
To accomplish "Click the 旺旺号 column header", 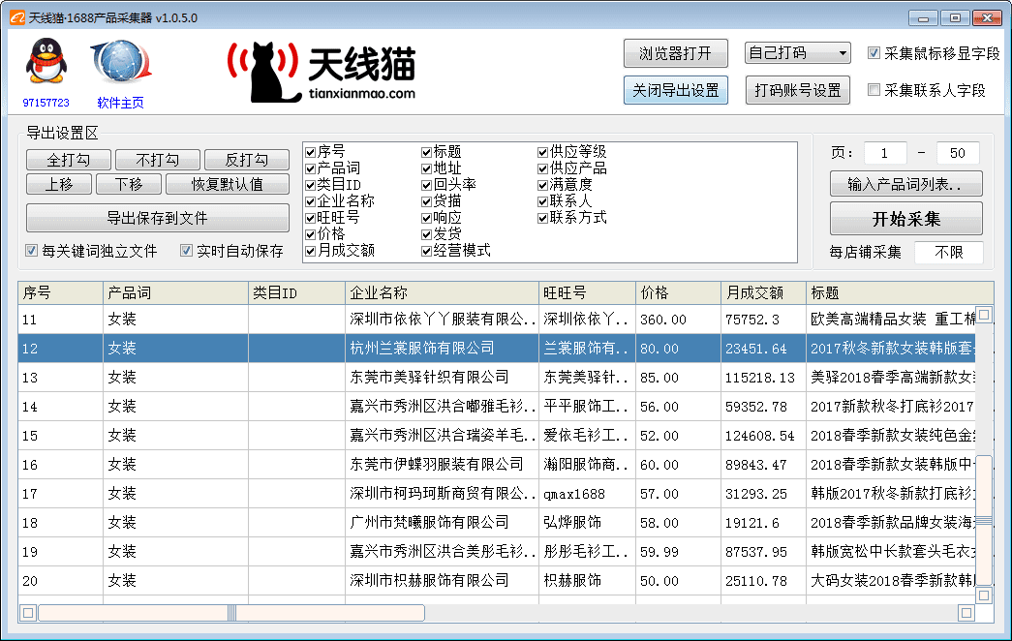I will click(587, 293).
